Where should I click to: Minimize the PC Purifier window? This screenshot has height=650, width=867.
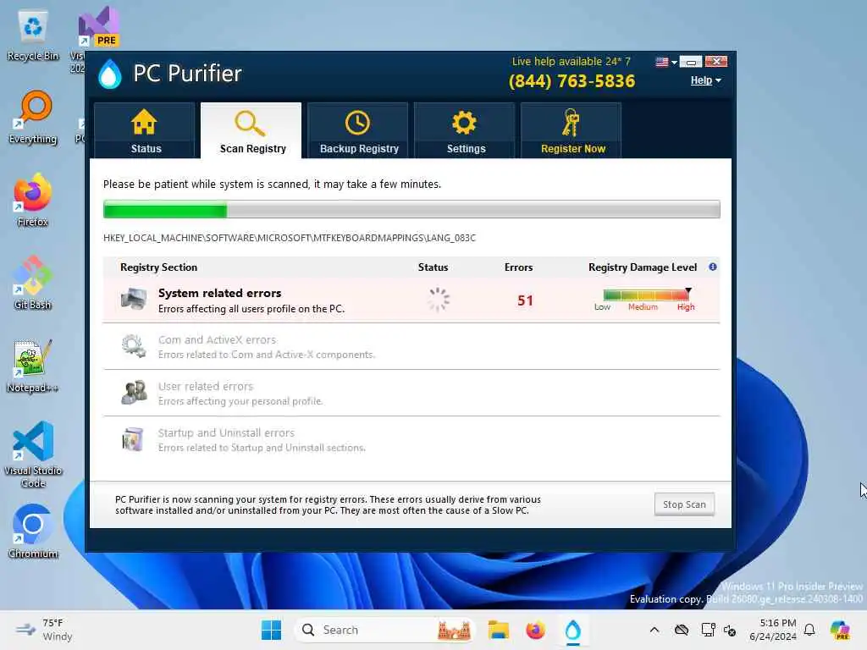click(x=691, y=62)
